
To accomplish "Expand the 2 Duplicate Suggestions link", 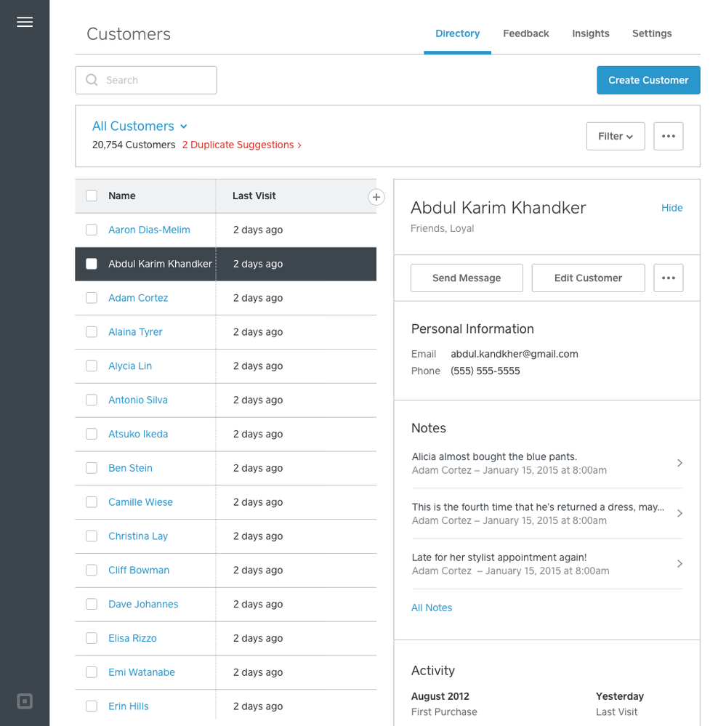I will tap(241, 145).
